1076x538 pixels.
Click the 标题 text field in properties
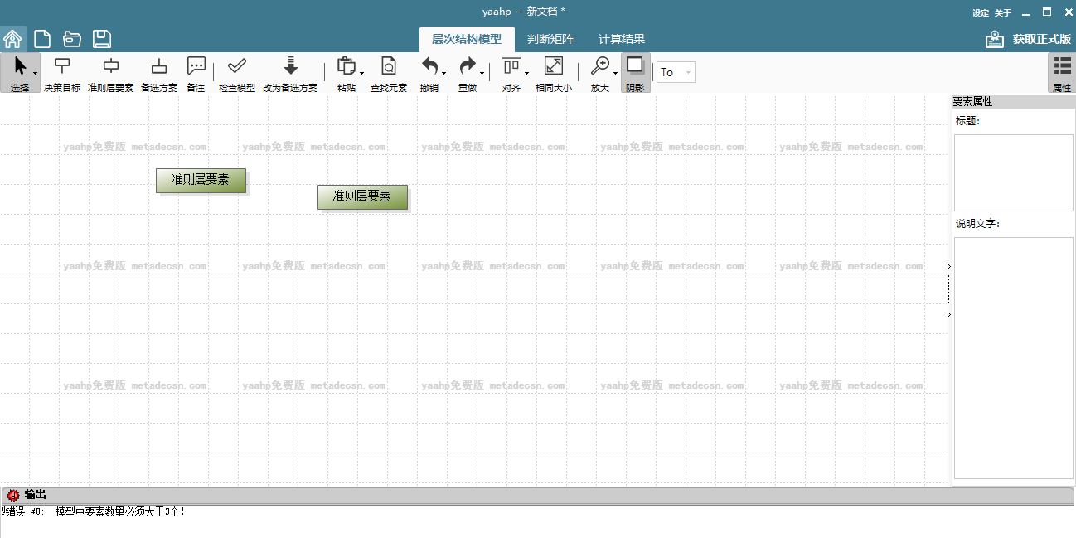1013,172
